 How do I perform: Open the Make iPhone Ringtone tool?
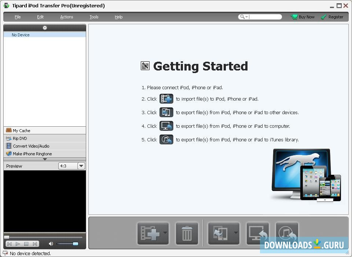(x=45, y=153)
